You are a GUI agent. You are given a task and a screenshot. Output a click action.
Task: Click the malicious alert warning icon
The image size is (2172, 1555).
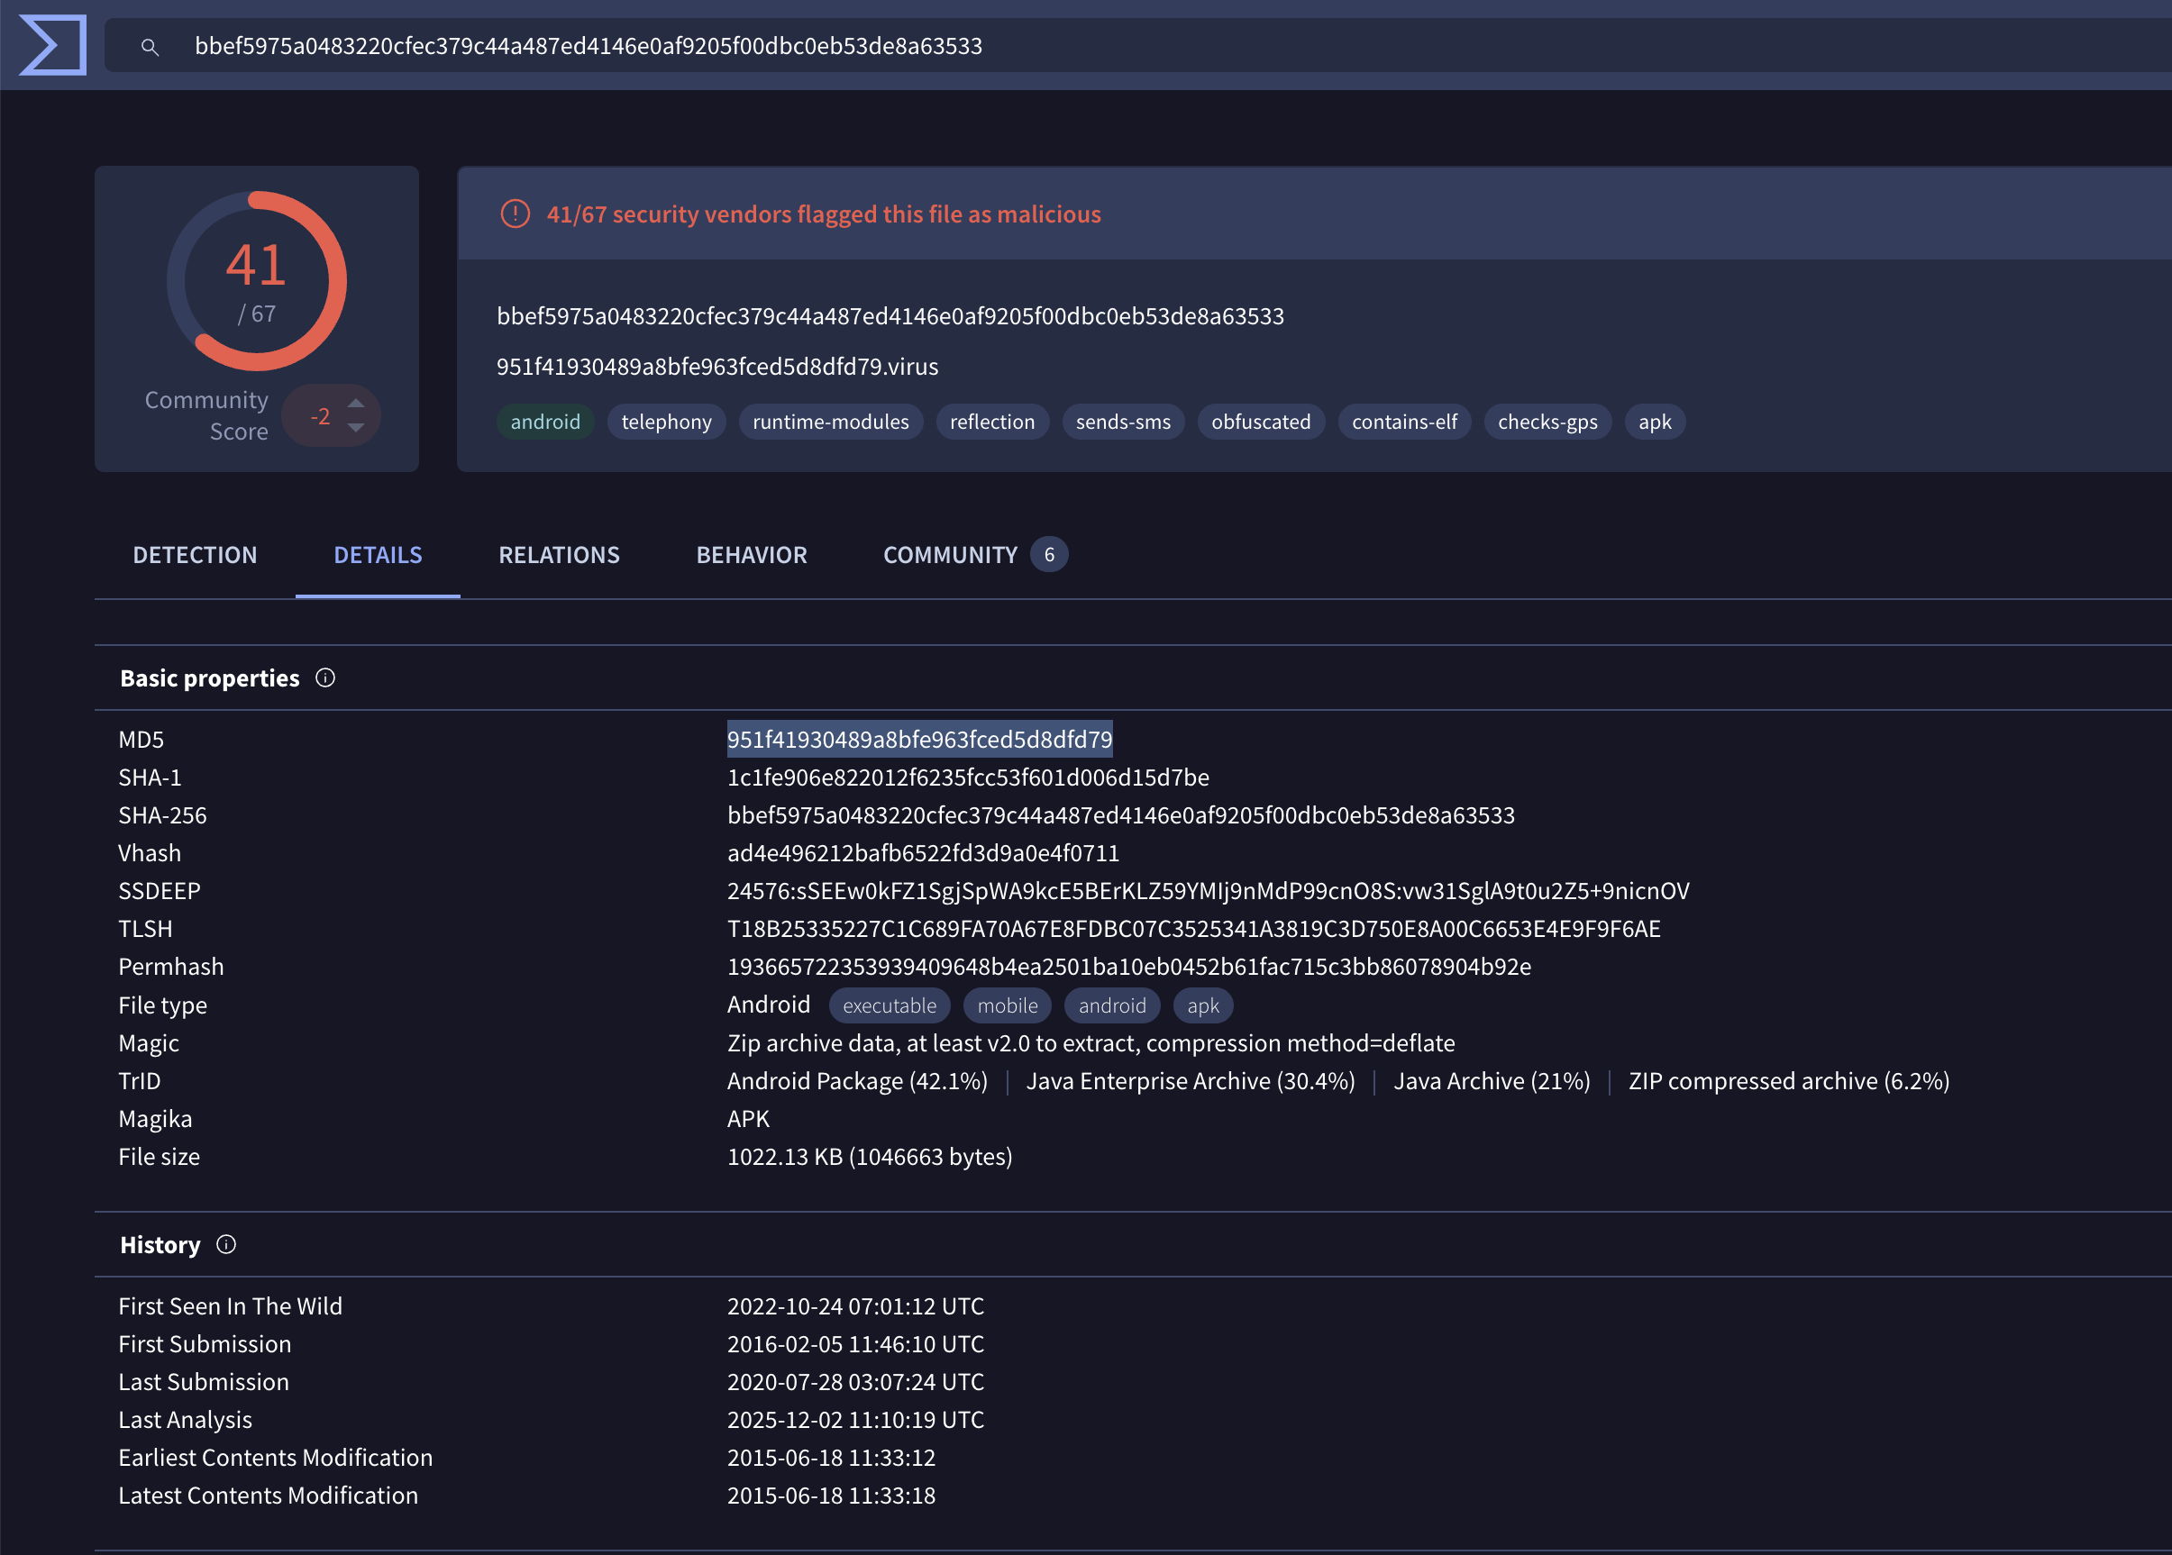click(516, 214)
